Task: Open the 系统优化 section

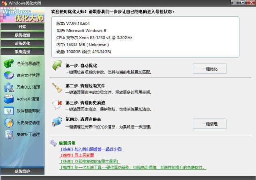Action: coord(22,44)
